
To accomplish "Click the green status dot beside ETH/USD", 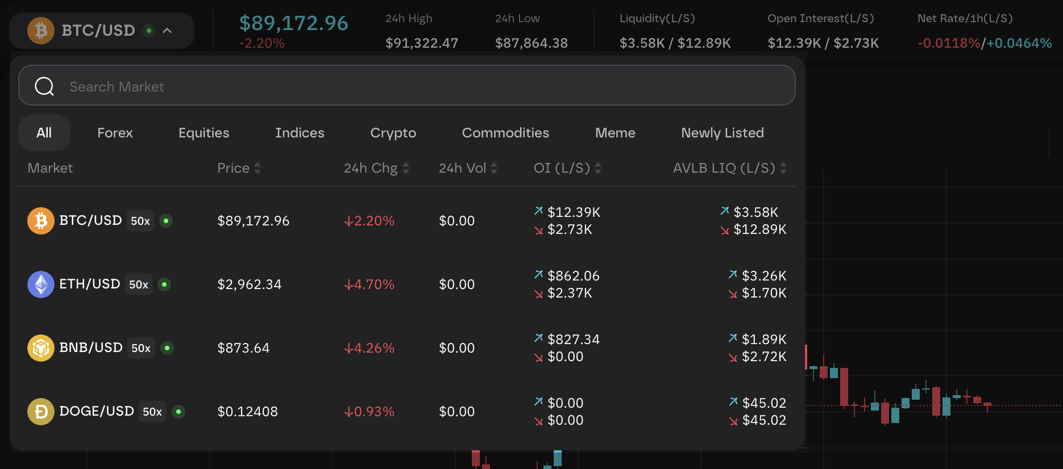I will point(164,284).
